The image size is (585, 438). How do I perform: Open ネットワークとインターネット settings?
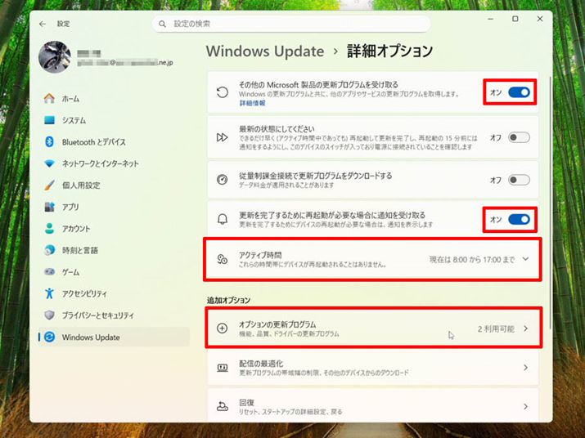pos(114,163)
